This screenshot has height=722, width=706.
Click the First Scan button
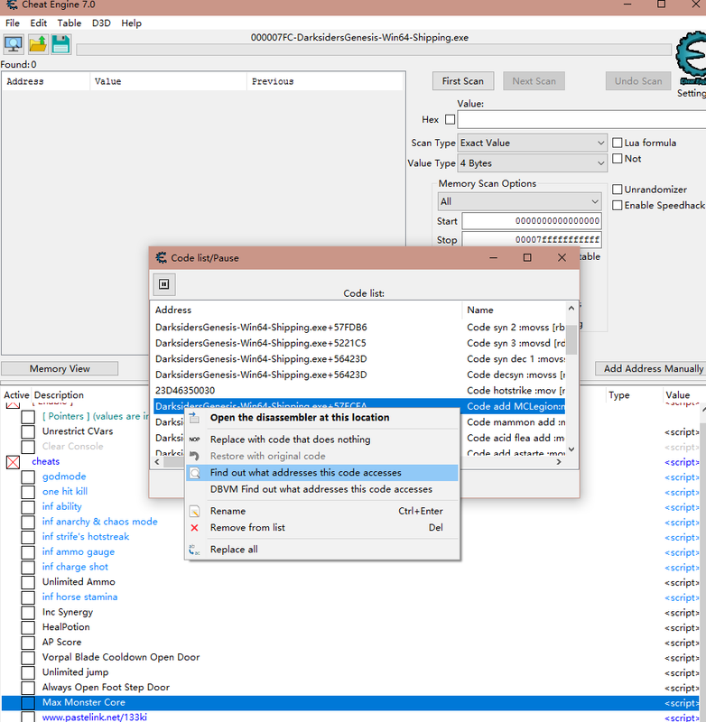point(463,81)
